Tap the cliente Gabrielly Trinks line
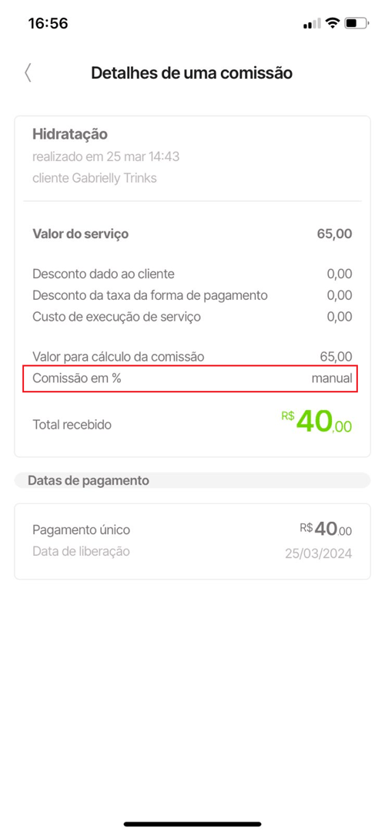 [95, 177]
